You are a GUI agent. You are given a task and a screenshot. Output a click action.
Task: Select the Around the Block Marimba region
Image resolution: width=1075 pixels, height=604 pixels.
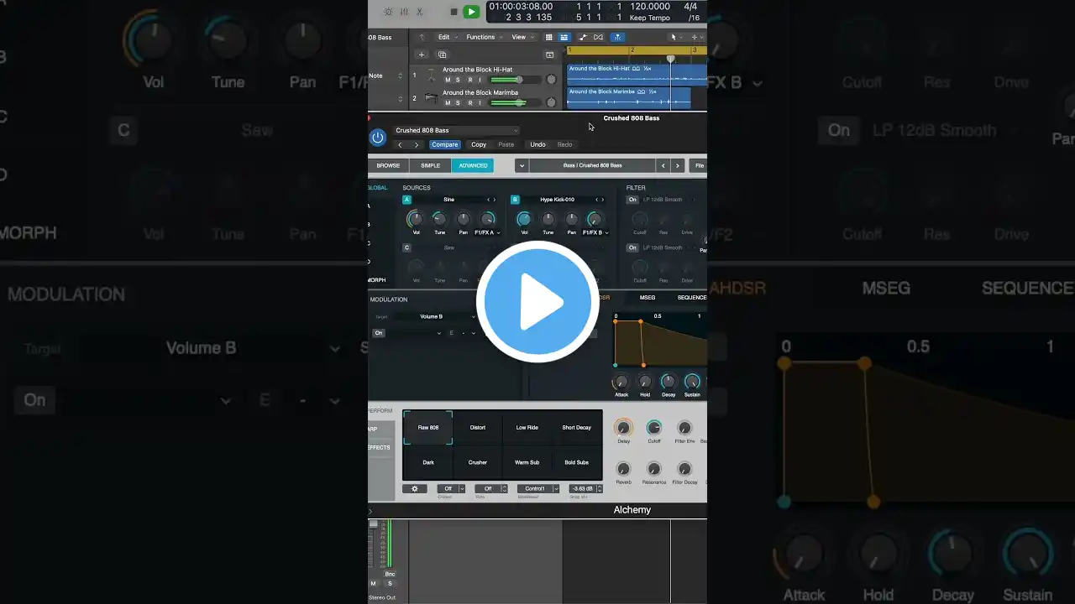(x=629, y=97)
